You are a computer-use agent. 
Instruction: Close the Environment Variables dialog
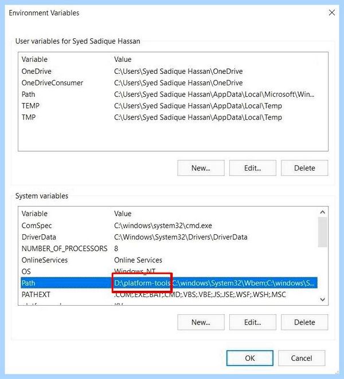331,13
